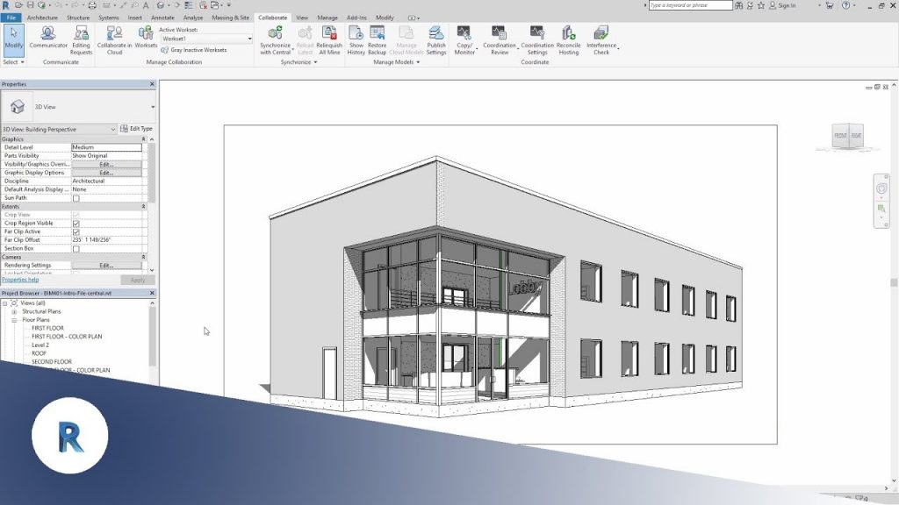
Task: Enable the Sun Path checkbox
Action: click(x=76, y=198)
